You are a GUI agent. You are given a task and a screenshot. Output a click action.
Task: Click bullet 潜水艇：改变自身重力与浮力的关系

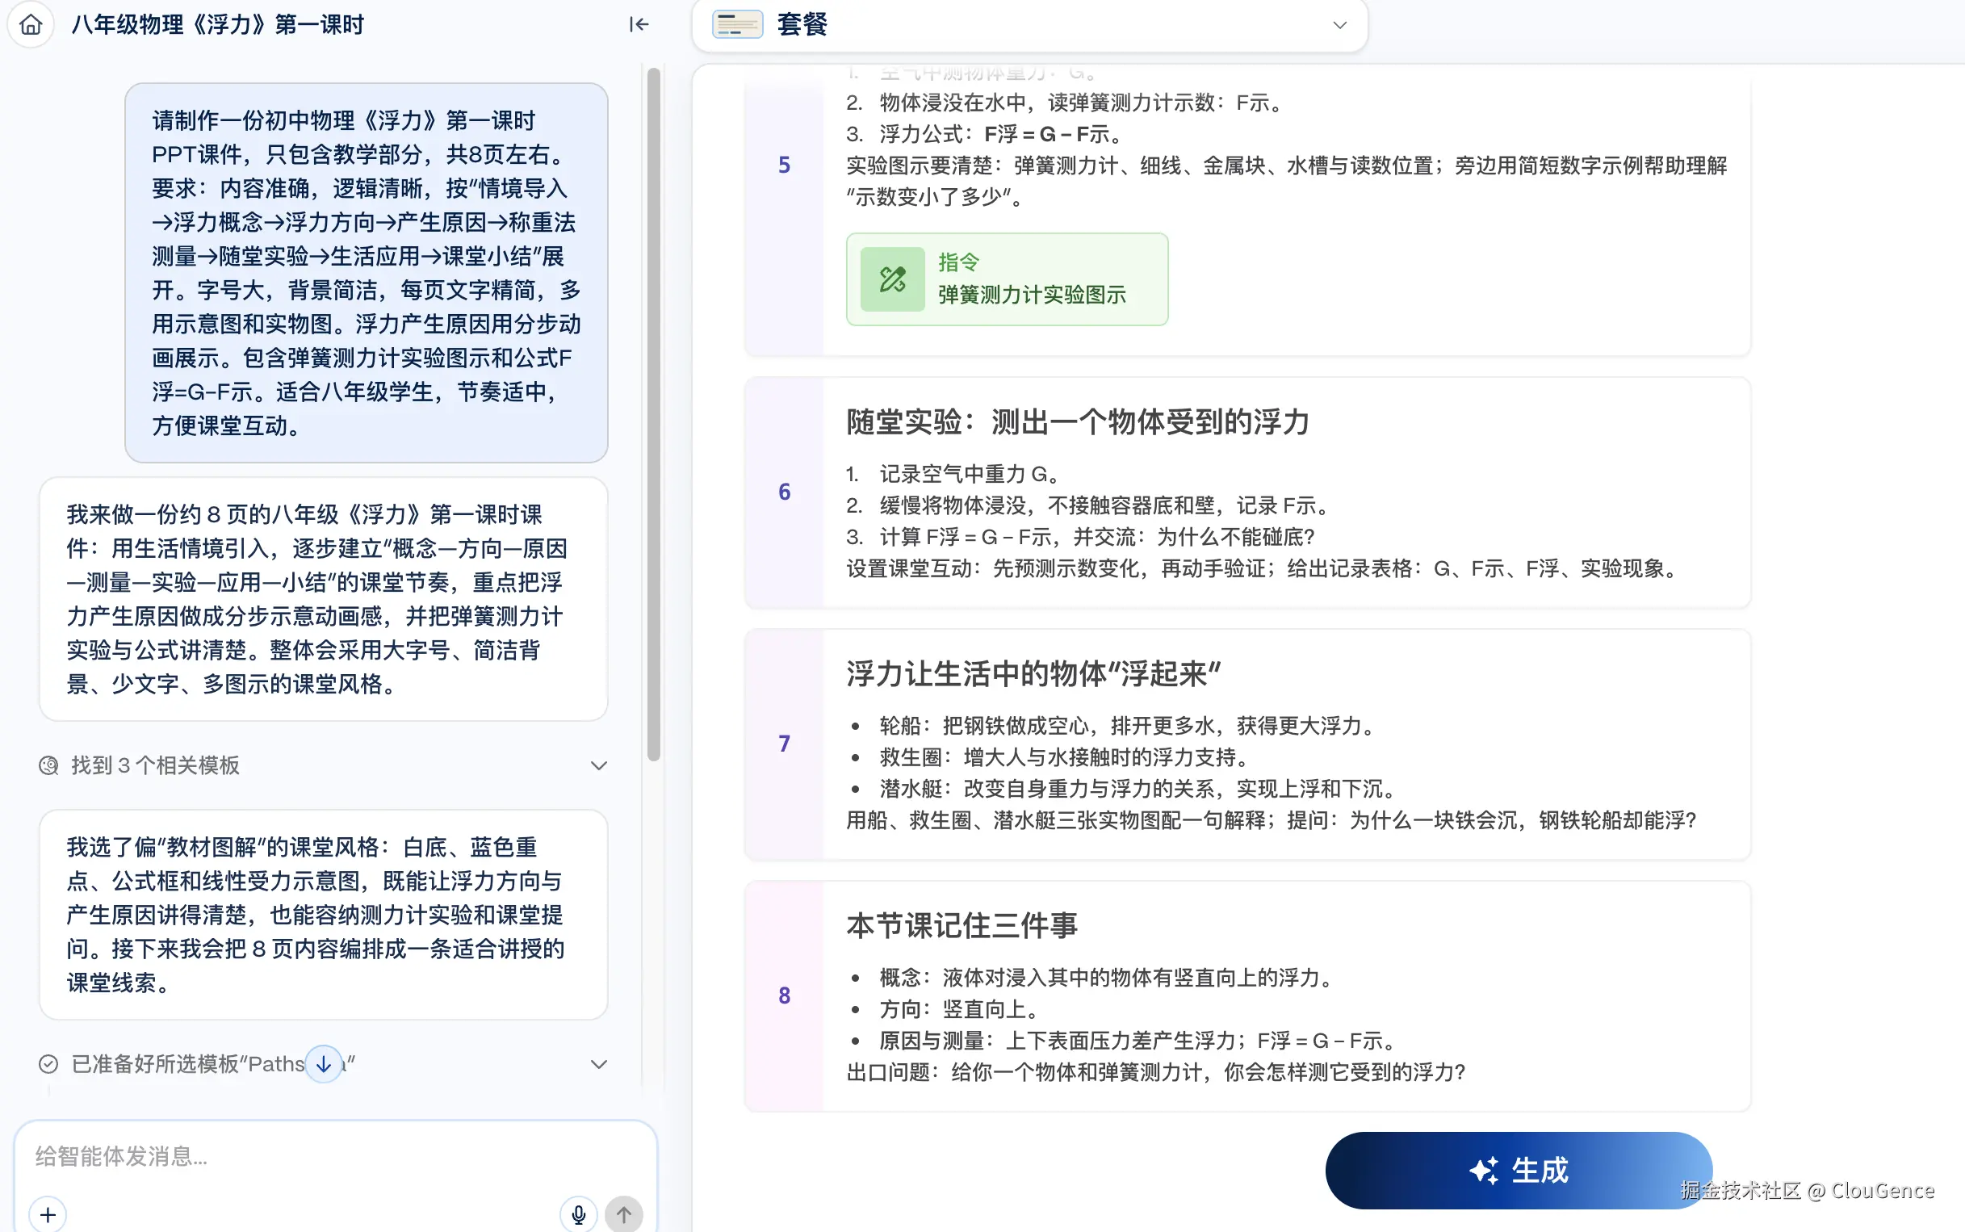[x=1138, y=790]
